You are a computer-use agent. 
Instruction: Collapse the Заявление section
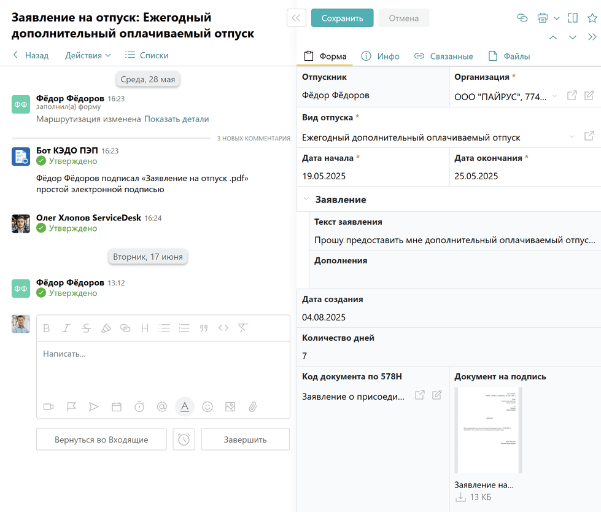306,200
